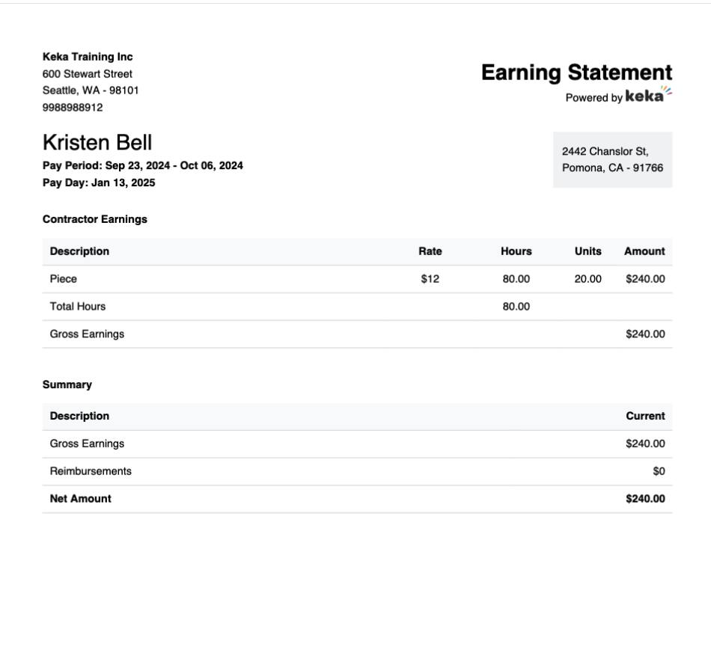The width and height of the screenshot is (711, 656).
Task: Select the Keka Training Inc company name
Action: (88, 57)
